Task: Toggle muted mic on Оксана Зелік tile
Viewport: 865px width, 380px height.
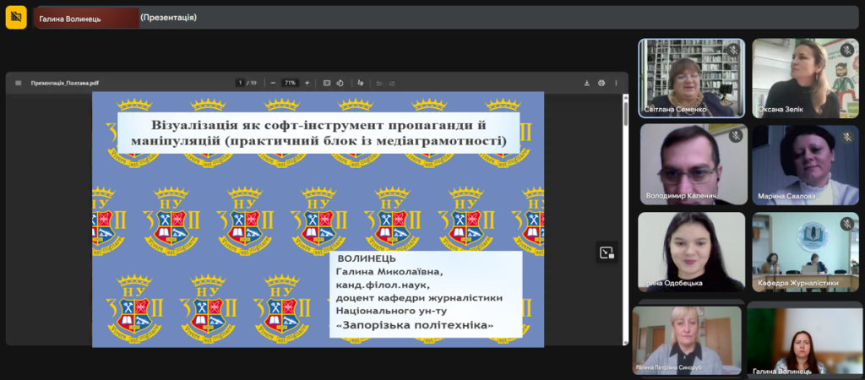Action: click(846, 51)
